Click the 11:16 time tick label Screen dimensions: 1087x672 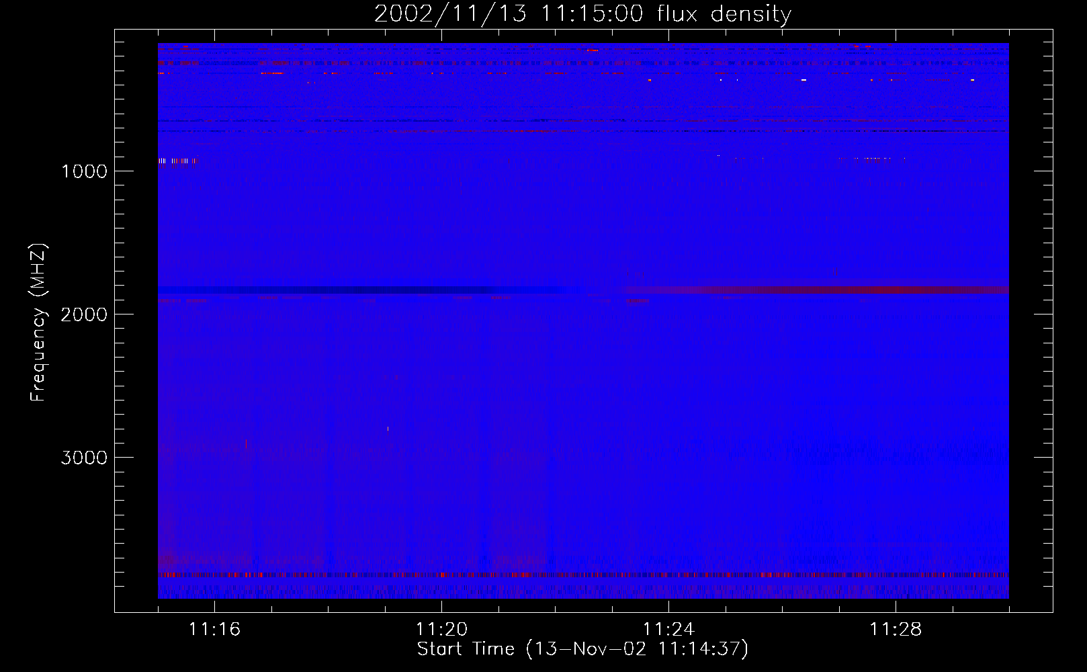(214, 630)
